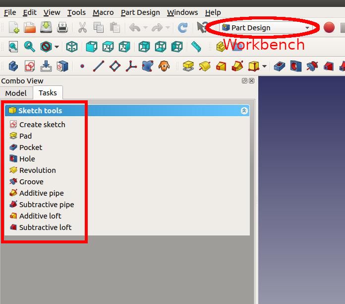
Task: Click the Datum plane icon
Action: 115,66
